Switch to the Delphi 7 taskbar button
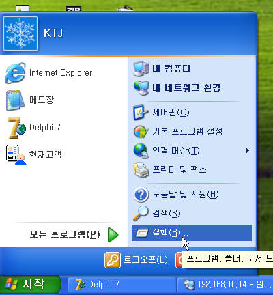This screenshot has width=273, height=295. click(x=121, y=285)
